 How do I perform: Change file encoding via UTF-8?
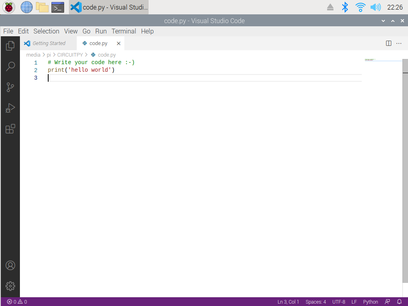click(x=339, y=302)
